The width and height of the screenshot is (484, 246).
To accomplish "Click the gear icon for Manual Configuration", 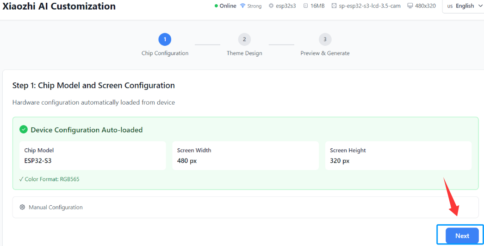I will (x=22, y=207).
